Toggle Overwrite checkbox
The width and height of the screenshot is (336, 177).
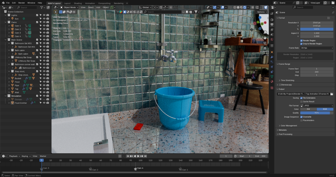click(x=301, y=117)
